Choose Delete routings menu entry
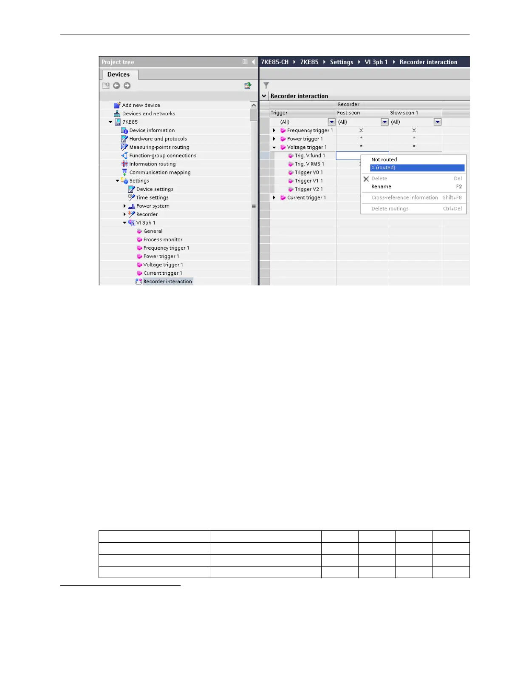 pyautogui.click(x=413, y=209)
